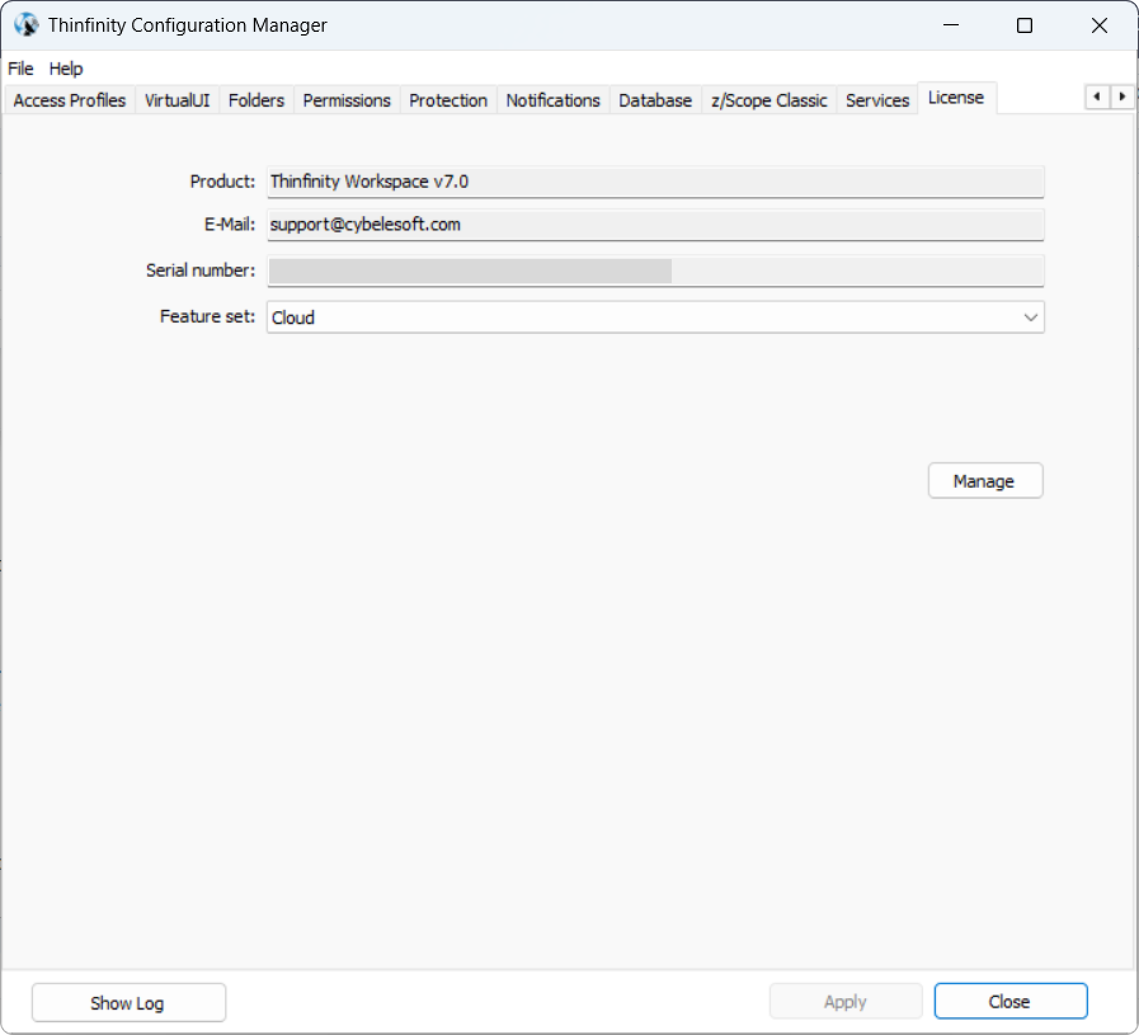1139x1035 pixels.
Task: Close the window with the X icon
Action: point(1100,25)
